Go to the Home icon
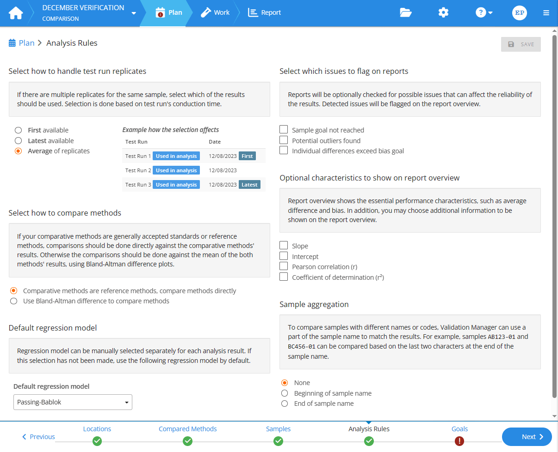This screenshot has width=558, height=452. [x=16, y=13]
